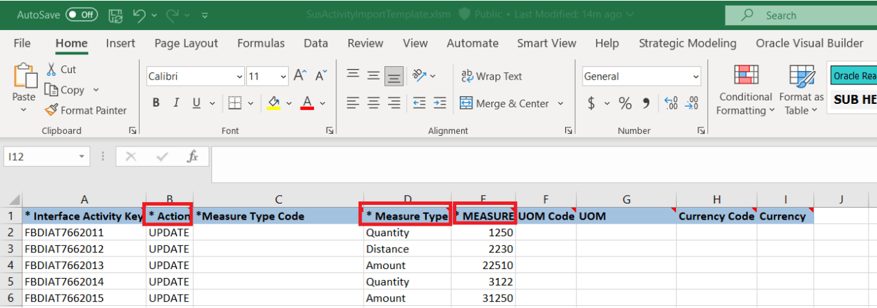Switch to the Data tab
Screen dimensions: 877x308
click(x=316, y=43)
